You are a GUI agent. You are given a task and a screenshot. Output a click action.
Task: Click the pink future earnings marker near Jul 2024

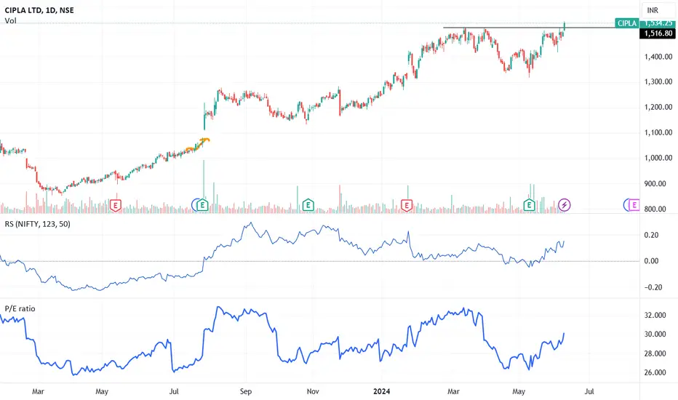(634, 205)
